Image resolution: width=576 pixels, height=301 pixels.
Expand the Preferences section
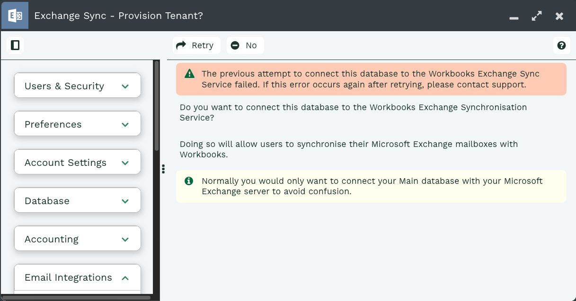(78, 124)
